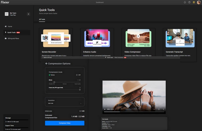Image resolution: width=202 pixels, height=131 pixels.
Task: Click the Screen Recorder thumbnail image
Action: click(56, 38)
